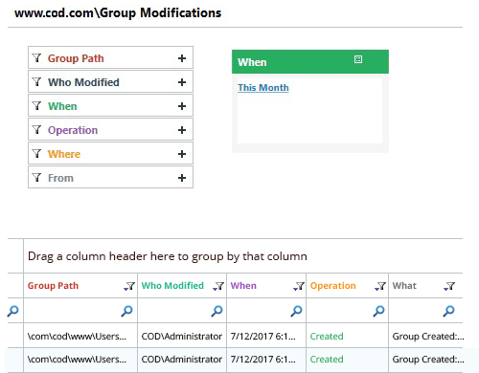
Task: Select the first Created row entry
Action: tap(327, 337)
